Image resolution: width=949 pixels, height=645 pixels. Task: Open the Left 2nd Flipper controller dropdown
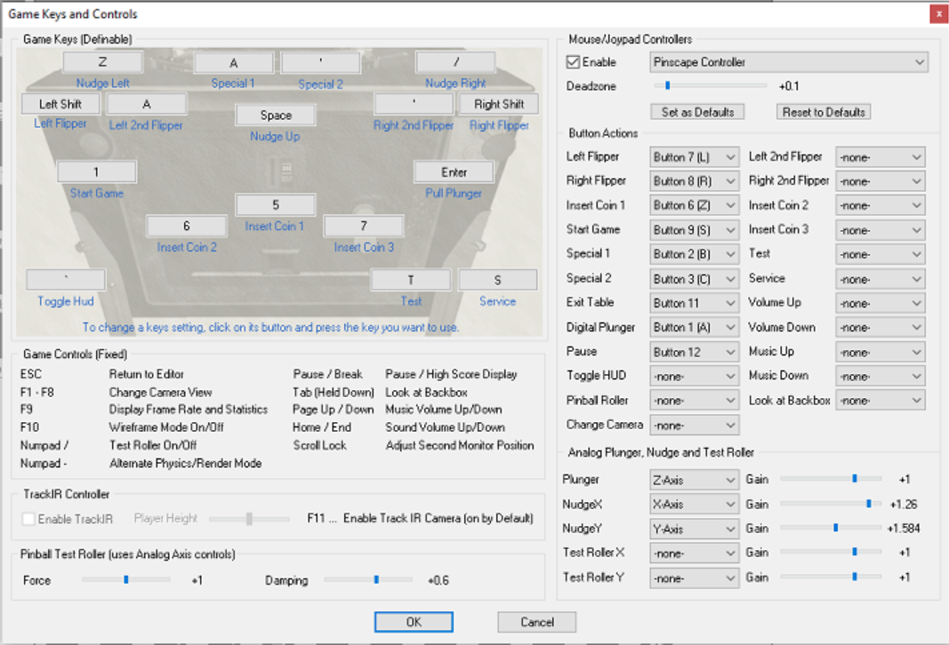(x=880, y=157)
